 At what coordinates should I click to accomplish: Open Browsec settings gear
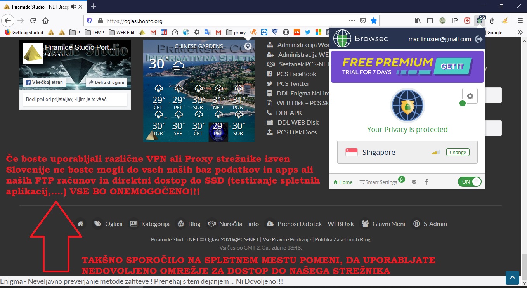pos(470,96)
